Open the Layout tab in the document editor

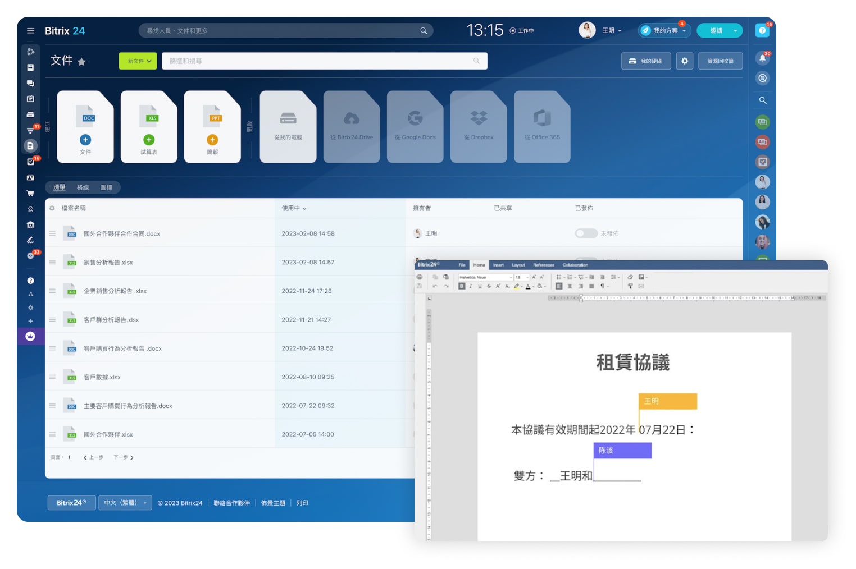tap(518, 265)
